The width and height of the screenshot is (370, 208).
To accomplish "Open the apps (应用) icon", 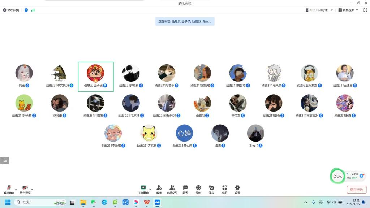I will (224, 189).
